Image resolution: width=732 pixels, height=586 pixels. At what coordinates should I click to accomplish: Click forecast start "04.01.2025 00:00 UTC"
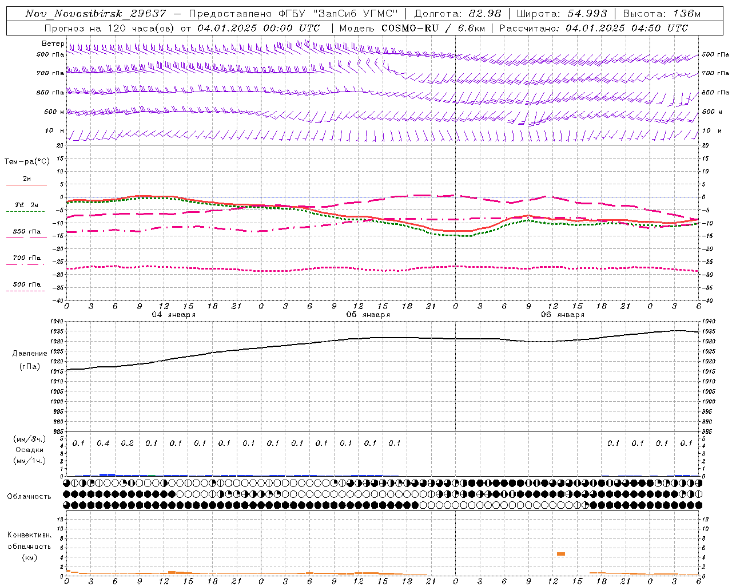(x=258, y=28)
